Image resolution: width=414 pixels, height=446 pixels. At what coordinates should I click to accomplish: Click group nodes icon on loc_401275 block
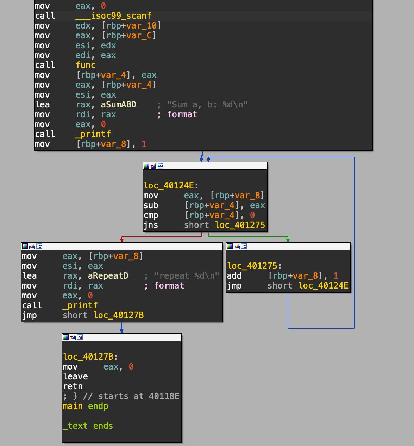pyautogui.click(x=244, y=246)
